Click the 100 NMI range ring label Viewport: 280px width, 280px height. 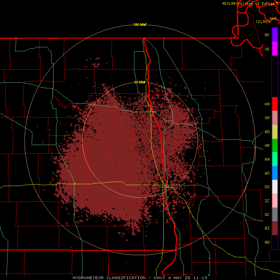point(140,25)
